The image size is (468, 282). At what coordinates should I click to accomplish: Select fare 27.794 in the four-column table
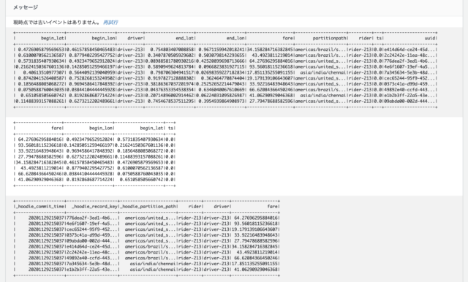[39, 156]
